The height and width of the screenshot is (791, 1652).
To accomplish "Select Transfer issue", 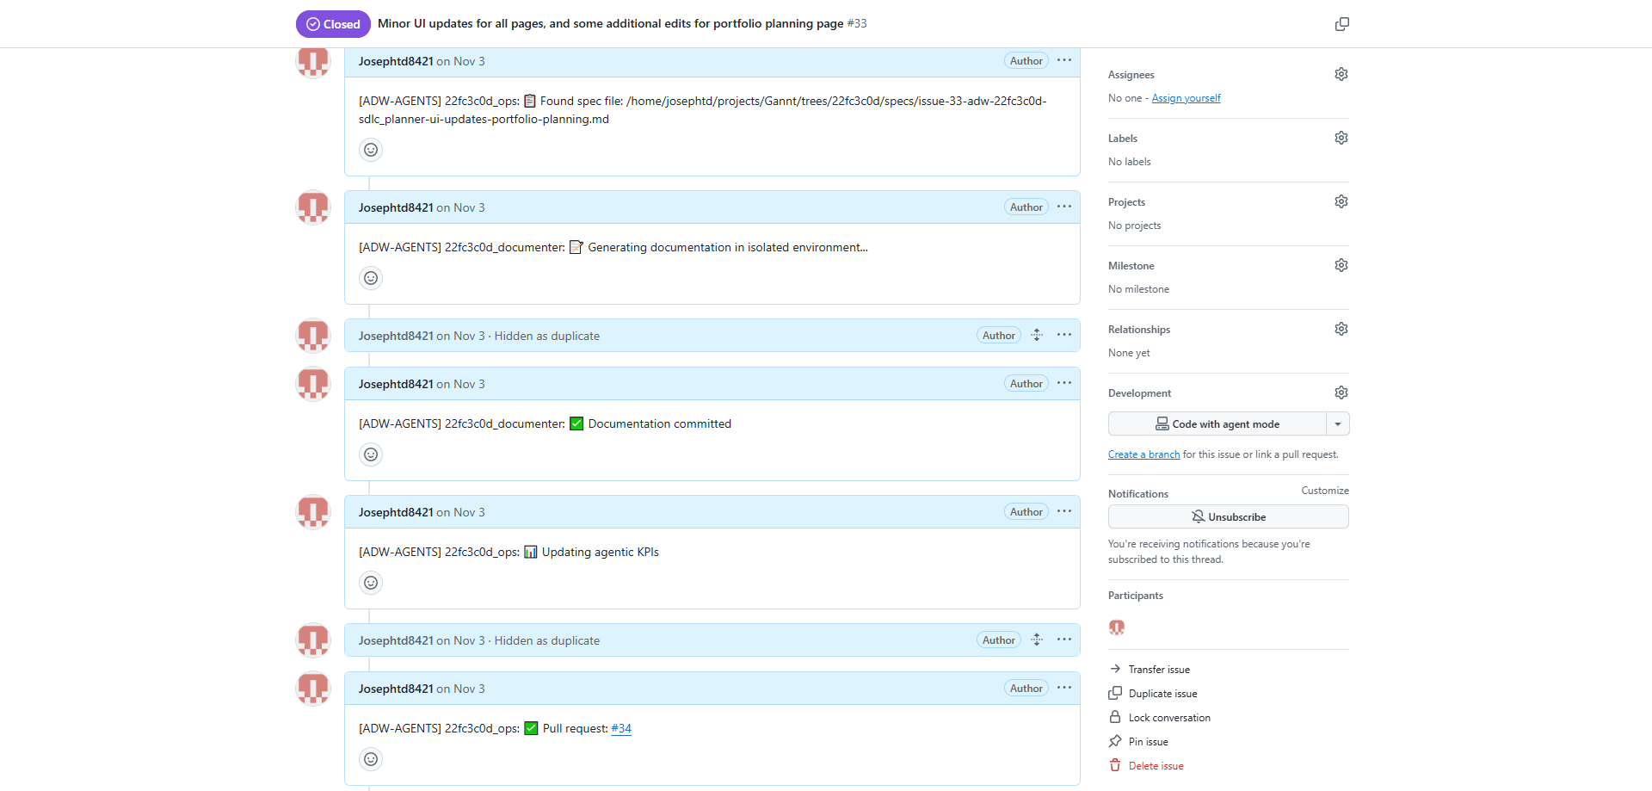I will pyautogui.click(x=1159, y=669).
